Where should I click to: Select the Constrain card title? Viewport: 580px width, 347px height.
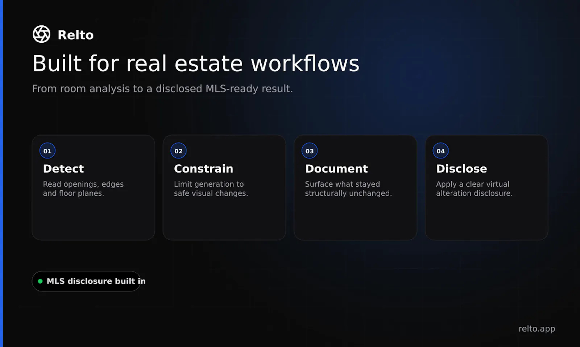pyautogui.click(x=204, y=169)
